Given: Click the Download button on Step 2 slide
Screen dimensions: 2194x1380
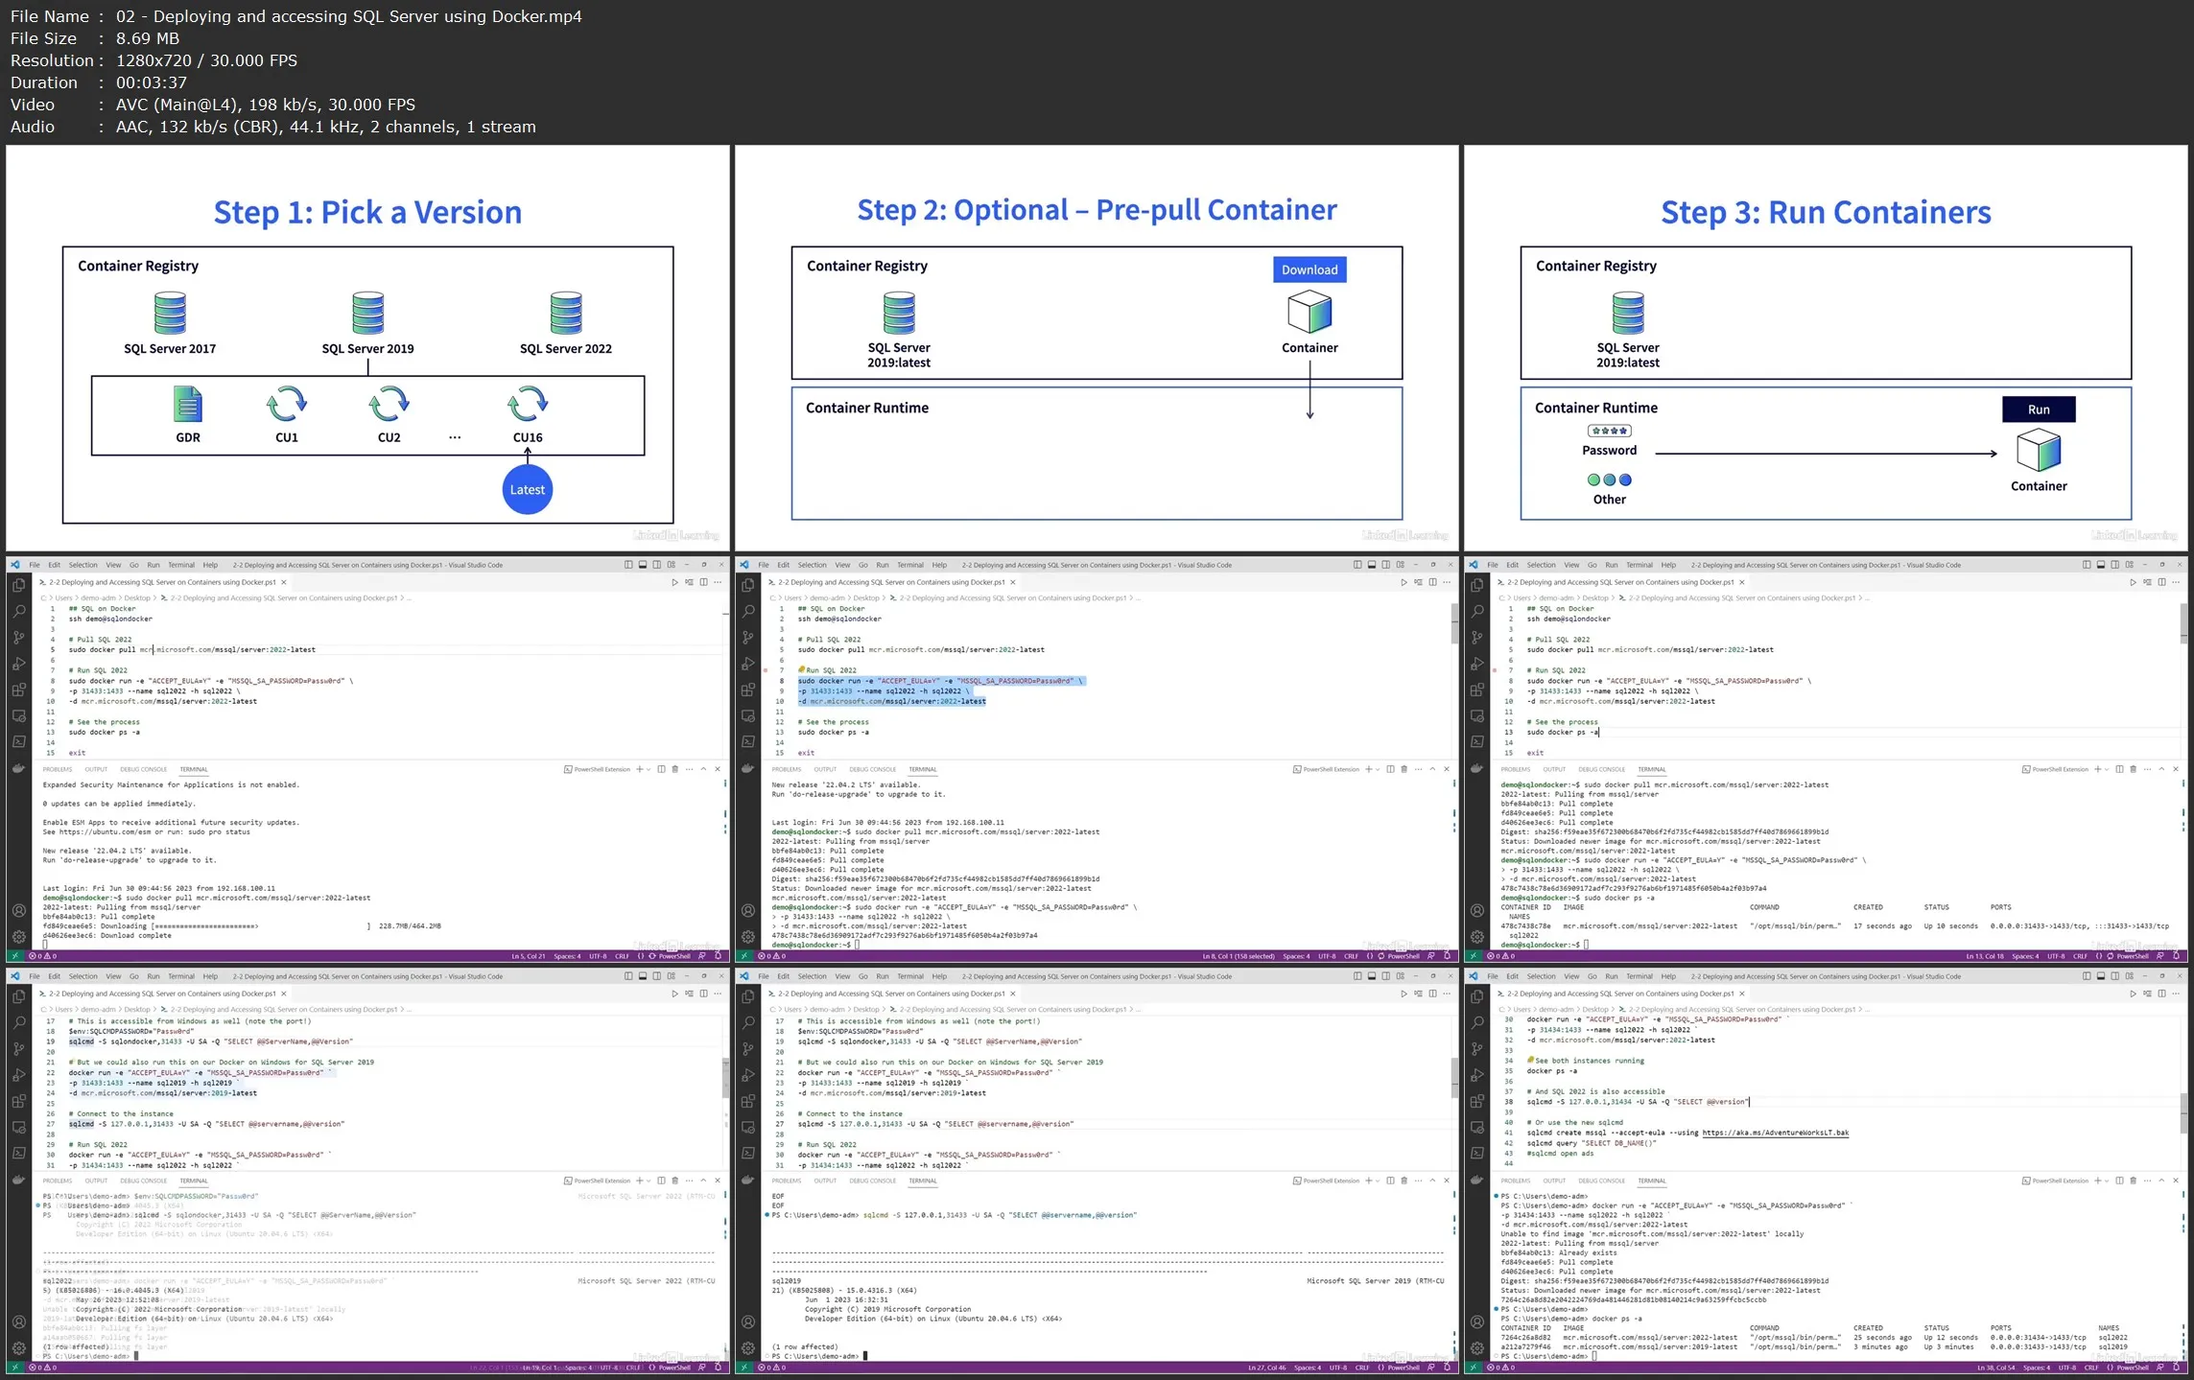Looking at the screenshot, I should [x=1309, y=269].
